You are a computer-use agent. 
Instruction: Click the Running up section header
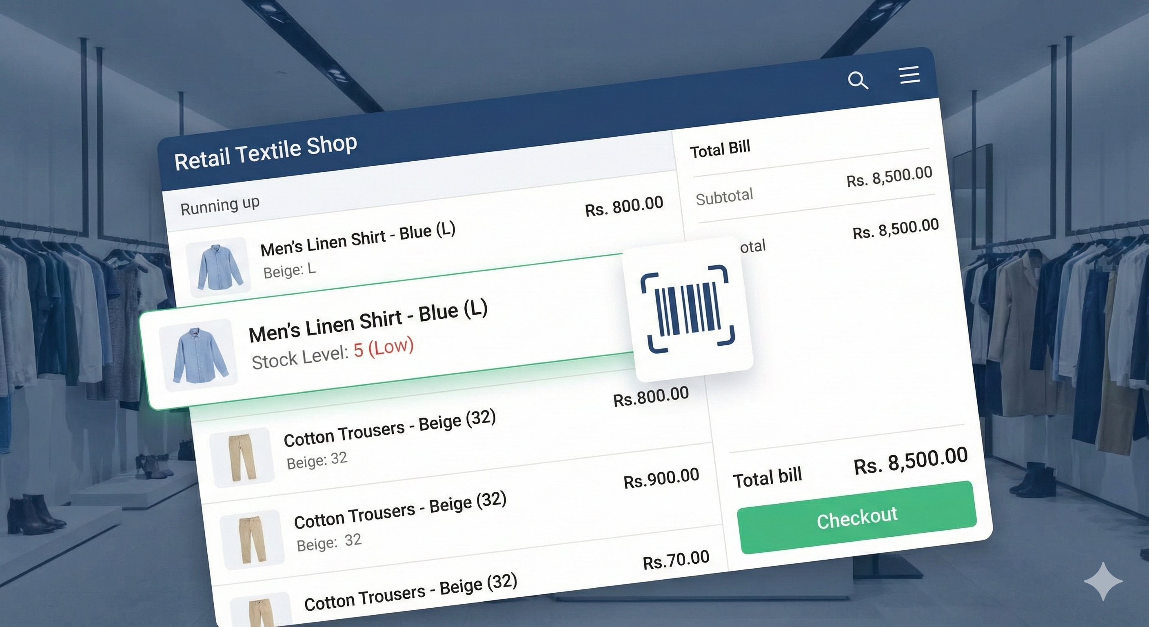click(220, 206)
